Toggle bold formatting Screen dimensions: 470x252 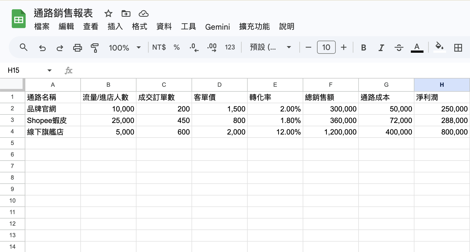coord(363,47)
